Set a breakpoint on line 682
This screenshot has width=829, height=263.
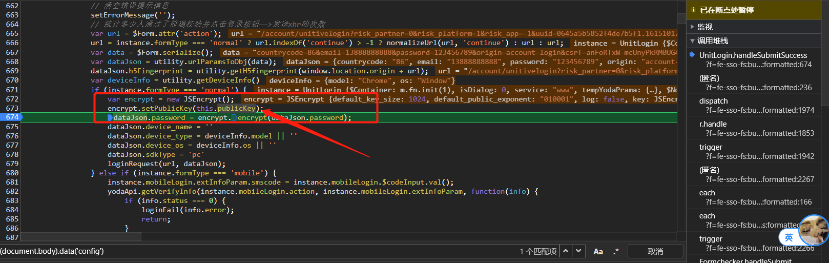point(12,191)
